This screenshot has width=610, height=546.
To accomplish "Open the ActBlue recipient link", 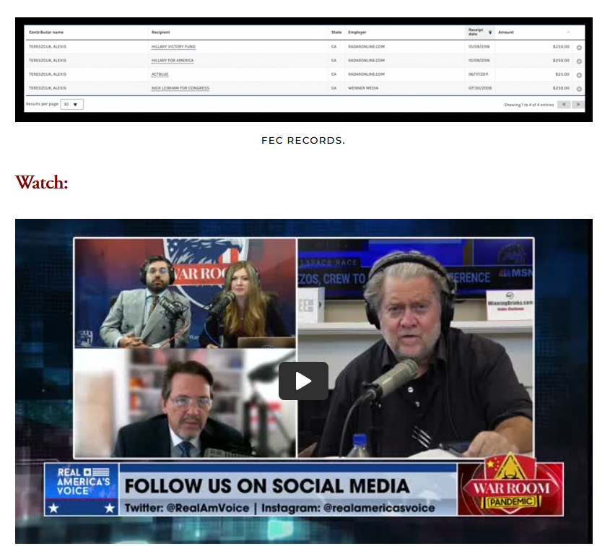I will coord(160,74).
